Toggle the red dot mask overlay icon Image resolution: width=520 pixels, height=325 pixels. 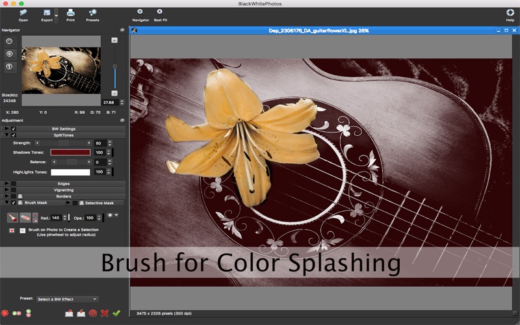pyautogui.click(x=12, y=231)
